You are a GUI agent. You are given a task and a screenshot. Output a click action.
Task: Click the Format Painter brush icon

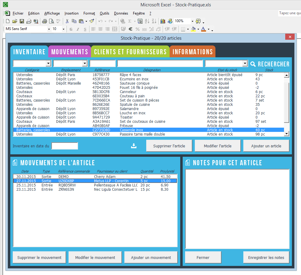pyautogui.click(x=92, y=21)
